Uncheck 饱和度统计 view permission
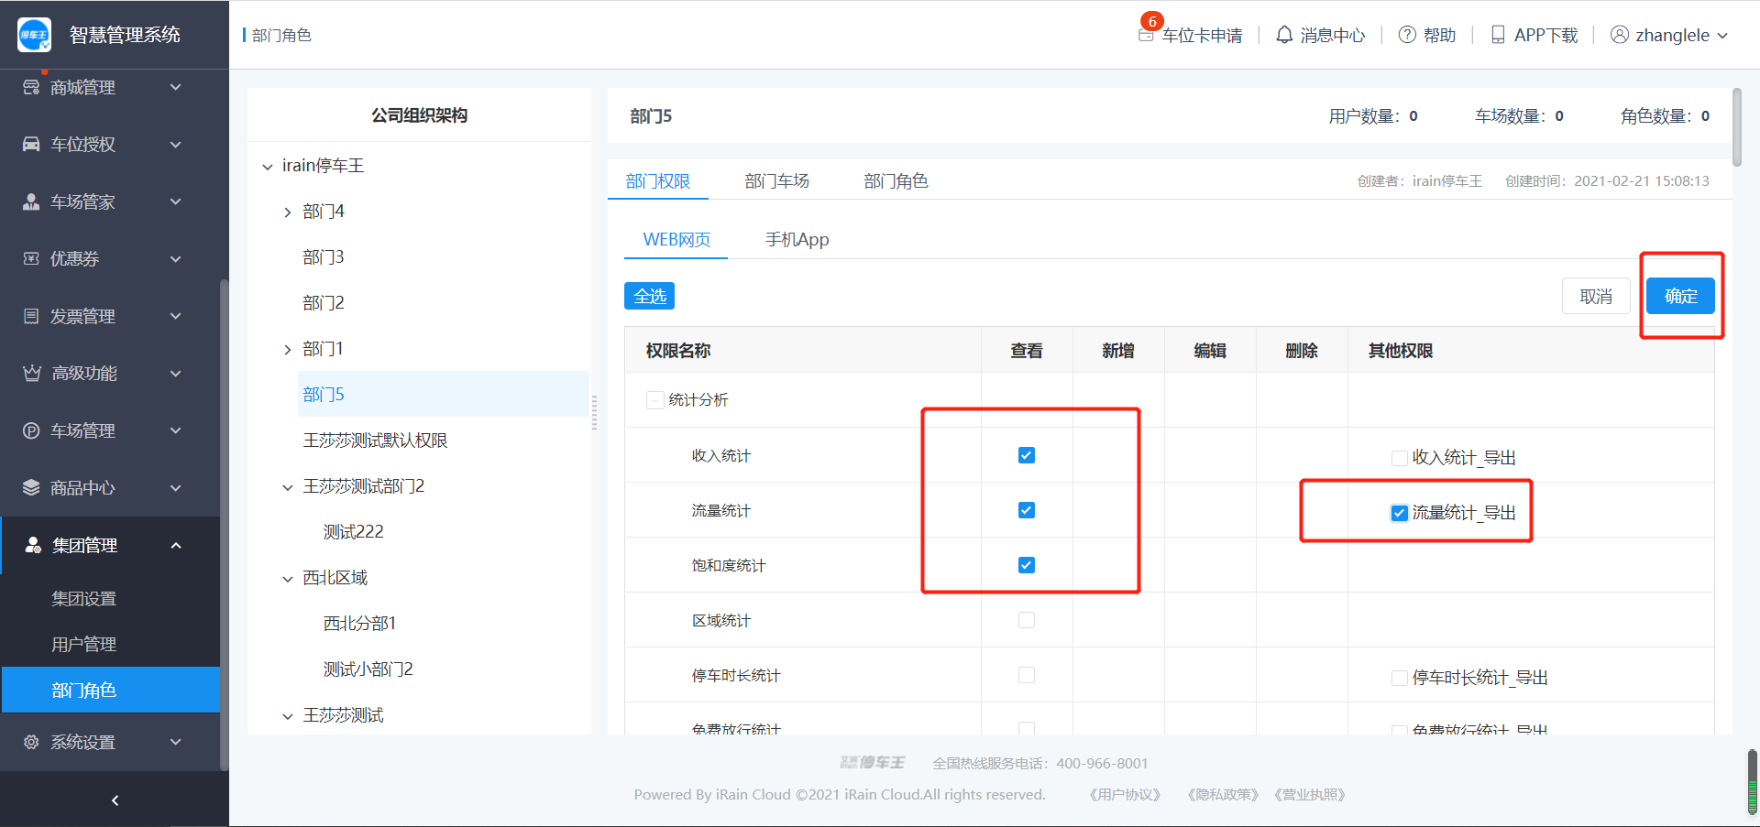This screenshot has width=1760, height=827. (1027, 565)
